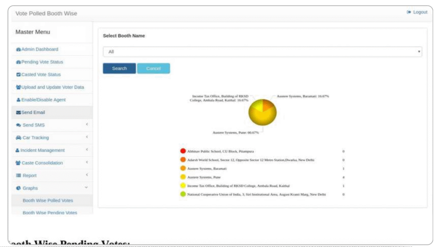Click the Send Email envelope icon
Screen dimensions: 440x247
coord(18,112)
